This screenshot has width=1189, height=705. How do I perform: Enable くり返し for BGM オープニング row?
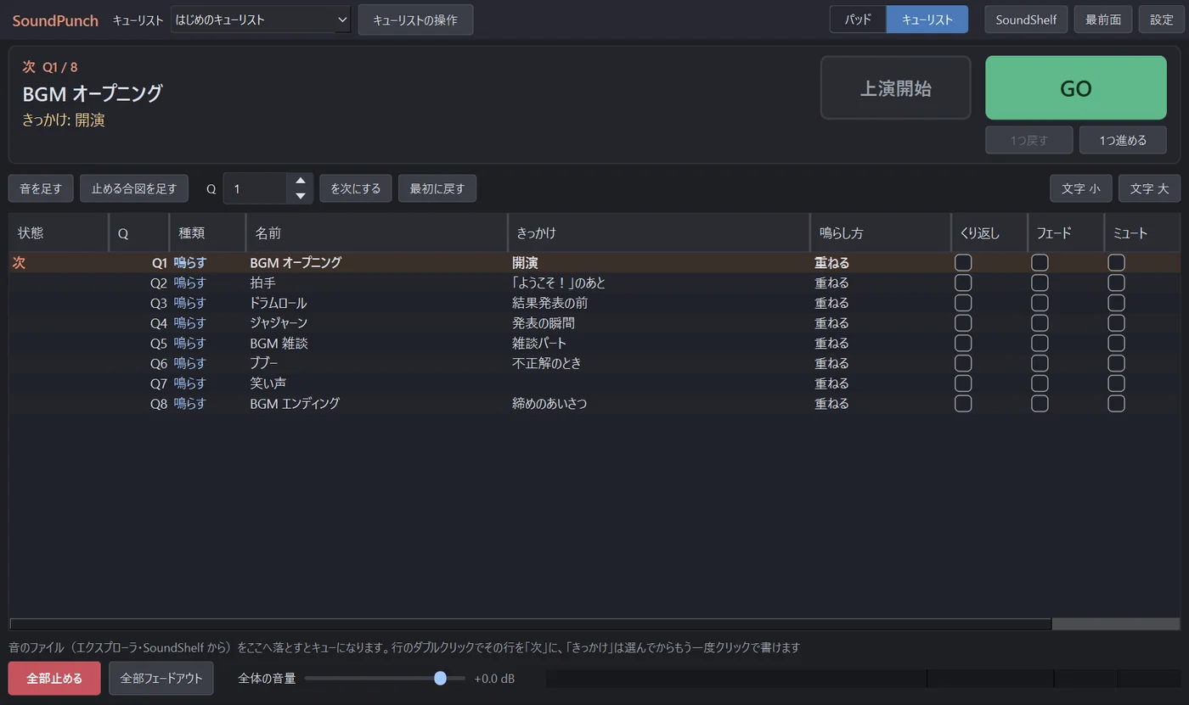coord(963,263)
